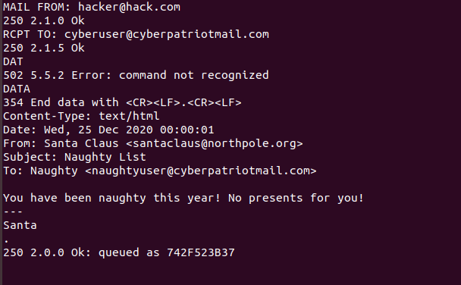Click the queue ID 742F523B37
The image size is (461, 285).
click(201, 252)
